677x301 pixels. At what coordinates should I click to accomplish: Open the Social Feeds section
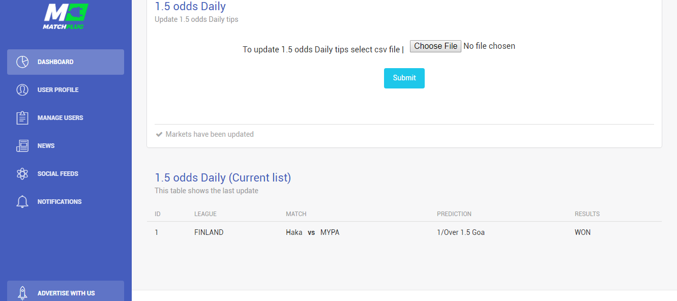pyautogui.click(x=66, y=174)
